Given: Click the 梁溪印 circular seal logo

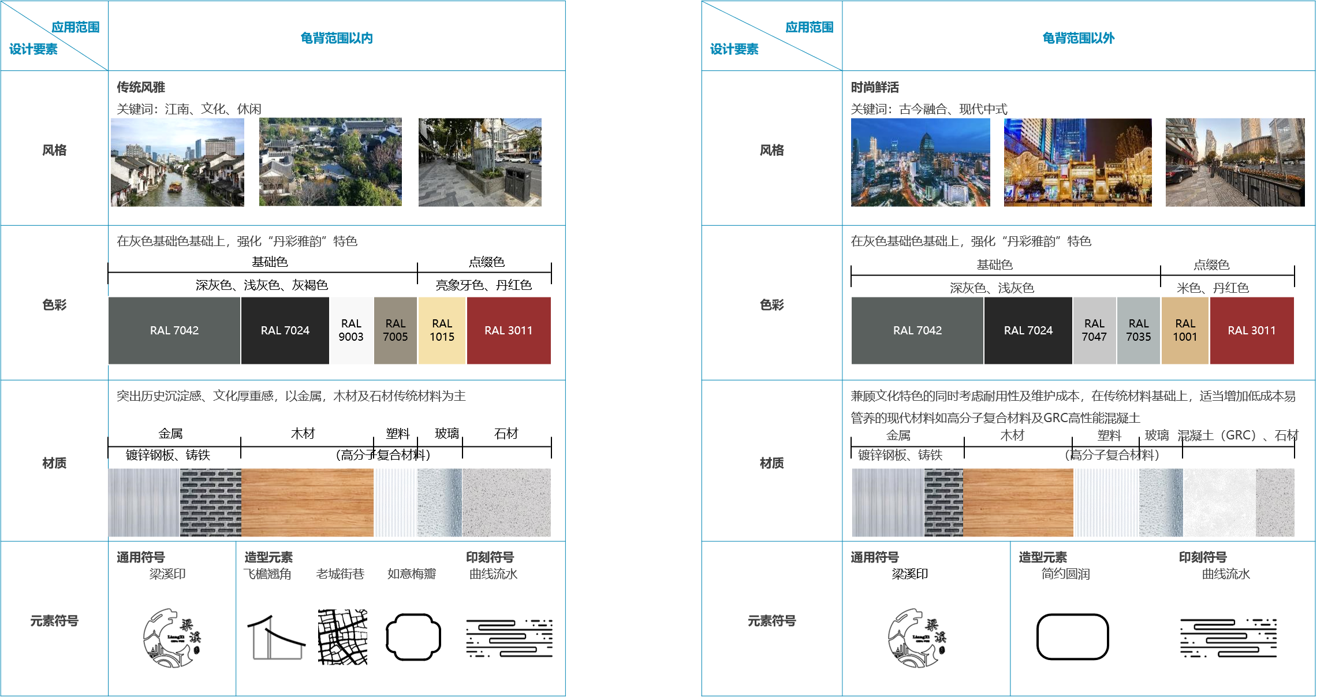Looking at the screenshot, I should [x=917, y=638].
